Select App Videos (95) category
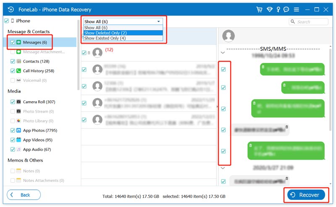 coord(38,140)
